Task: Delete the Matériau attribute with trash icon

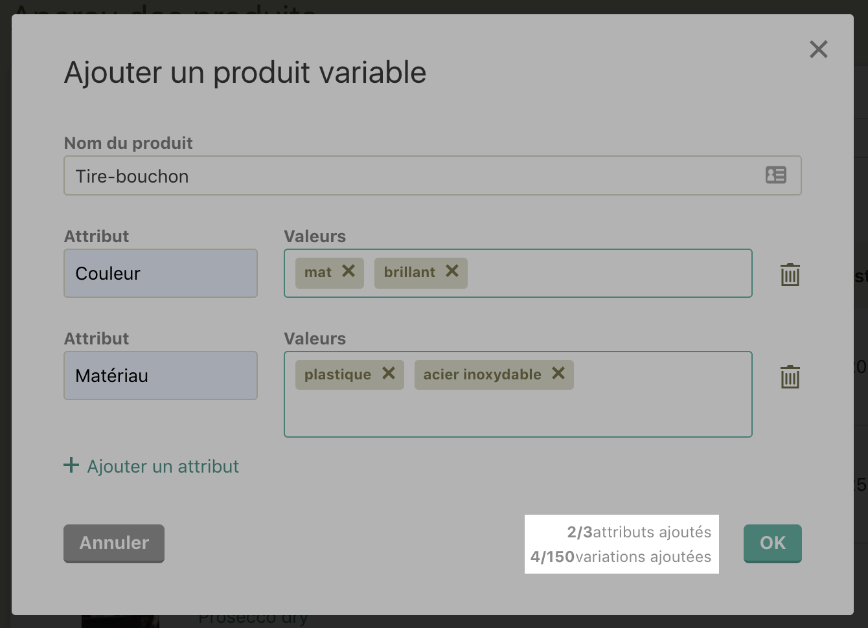Action: (x=790, y=377)
